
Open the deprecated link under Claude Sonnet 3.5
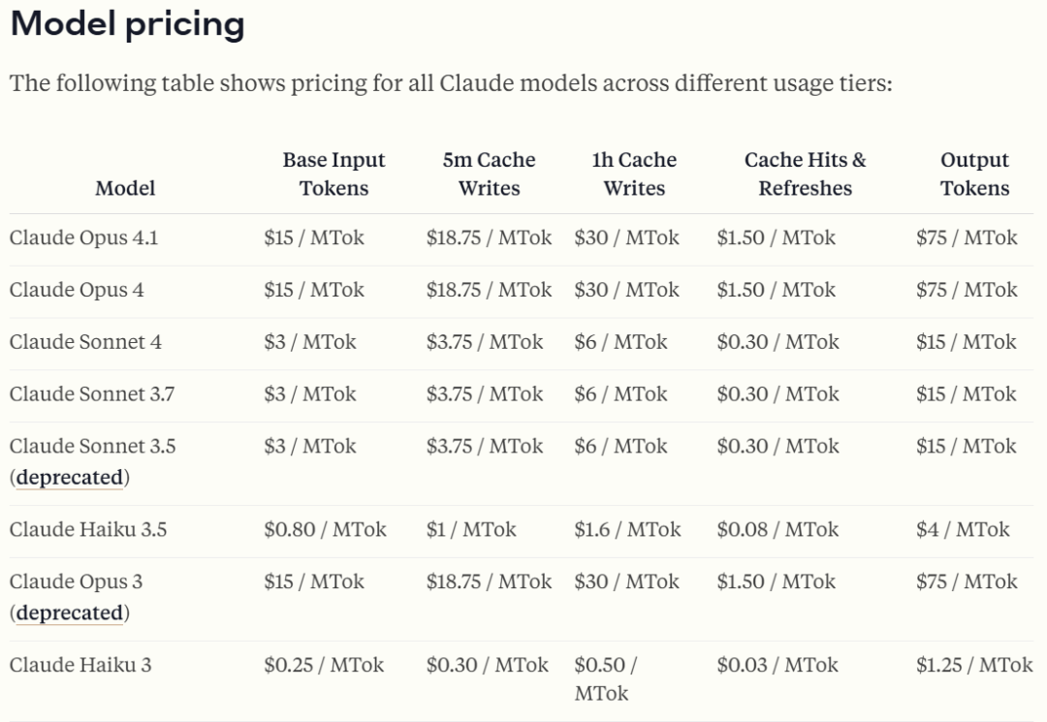click(x=70, y=478)
